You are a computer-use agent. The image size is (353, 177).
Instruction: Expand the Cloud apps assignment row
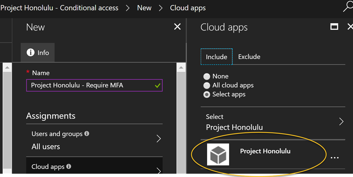[94, 165]
